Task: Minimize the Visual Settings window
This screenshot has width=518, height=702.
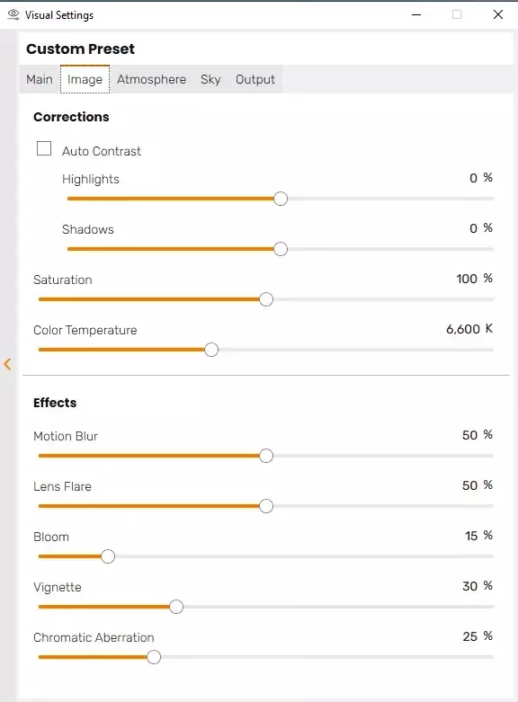Action: coord(416,14)
